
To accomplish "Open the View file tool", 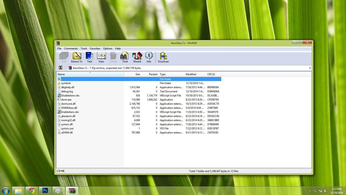I will (101, 57).
